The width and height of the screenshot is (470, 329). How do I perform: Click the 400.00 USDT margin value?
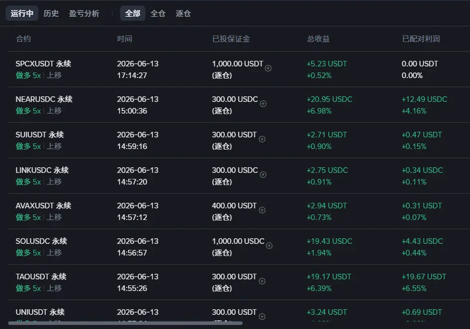click(x=234, y=205)
